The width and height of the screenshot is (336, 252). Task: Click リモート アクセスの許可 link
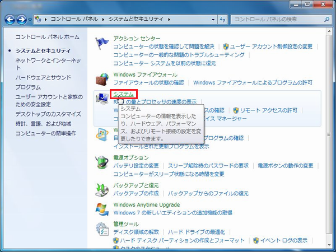[268, 110]
